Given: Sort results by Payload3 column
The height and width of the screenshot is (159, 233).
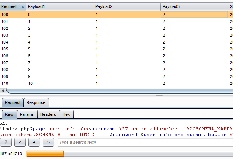Looking at the screenshot, I should (x=194, y=6).
